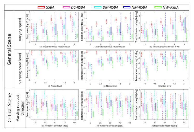This screenshot has height=132, width=194.
Task: Click plot (i) Translation error y-axis label
Action: 136,105
